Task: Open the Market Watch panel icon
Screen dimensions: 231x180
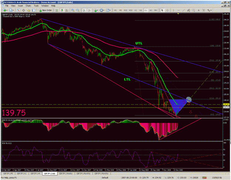Action: point(18,10)
